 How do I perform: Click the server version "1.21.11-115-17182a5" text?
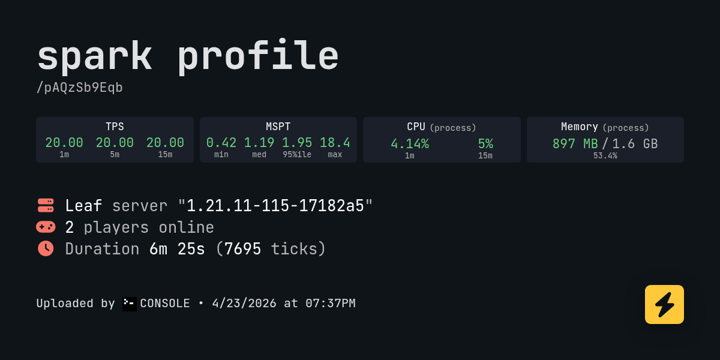click(x=275, y=206)
